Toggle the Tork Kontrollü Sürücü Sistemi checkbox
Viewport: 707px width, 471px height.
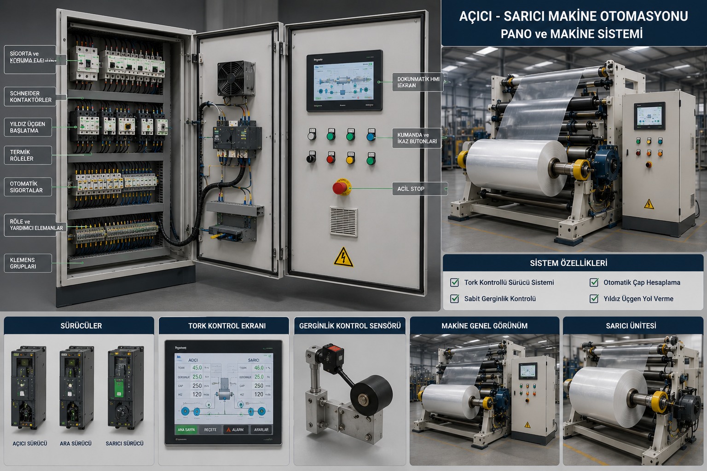tap(454, 282)
